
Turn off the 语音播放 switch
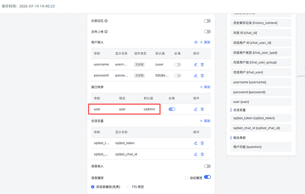pos(207,177)
